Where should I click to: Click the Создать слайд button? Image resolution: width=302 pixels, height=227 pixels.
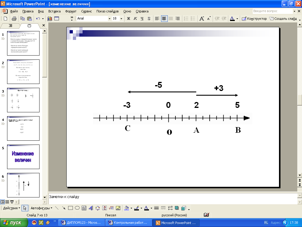[x=283, y=19]
